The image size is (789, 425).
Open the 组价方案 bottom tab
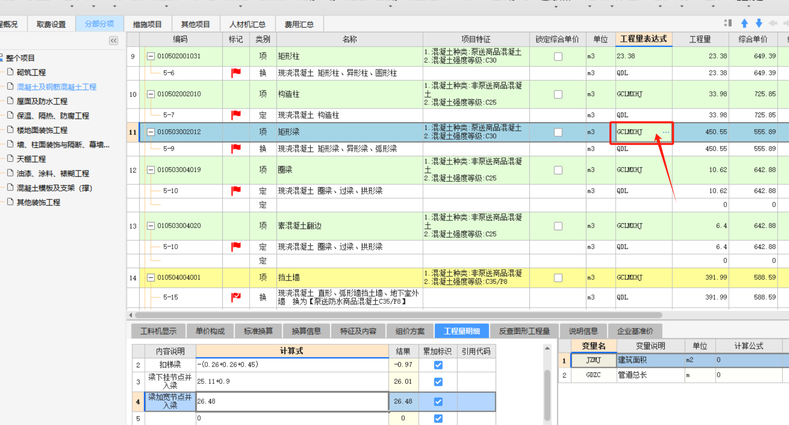click(x=410, y=331)
